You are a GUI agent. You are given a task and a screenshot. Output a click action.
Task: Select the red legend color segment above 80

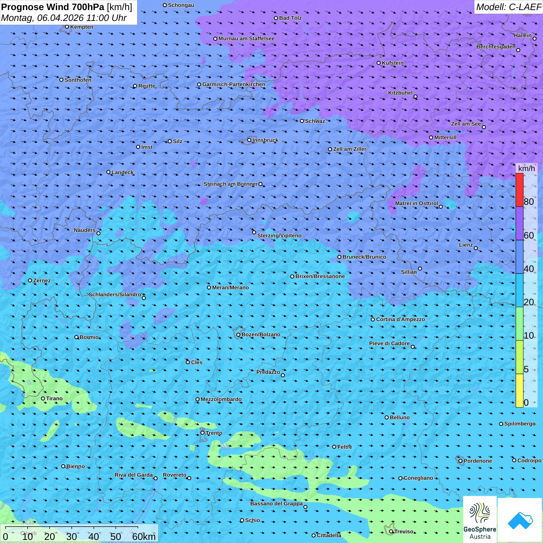pyautogui.click(x=519, y=190)
